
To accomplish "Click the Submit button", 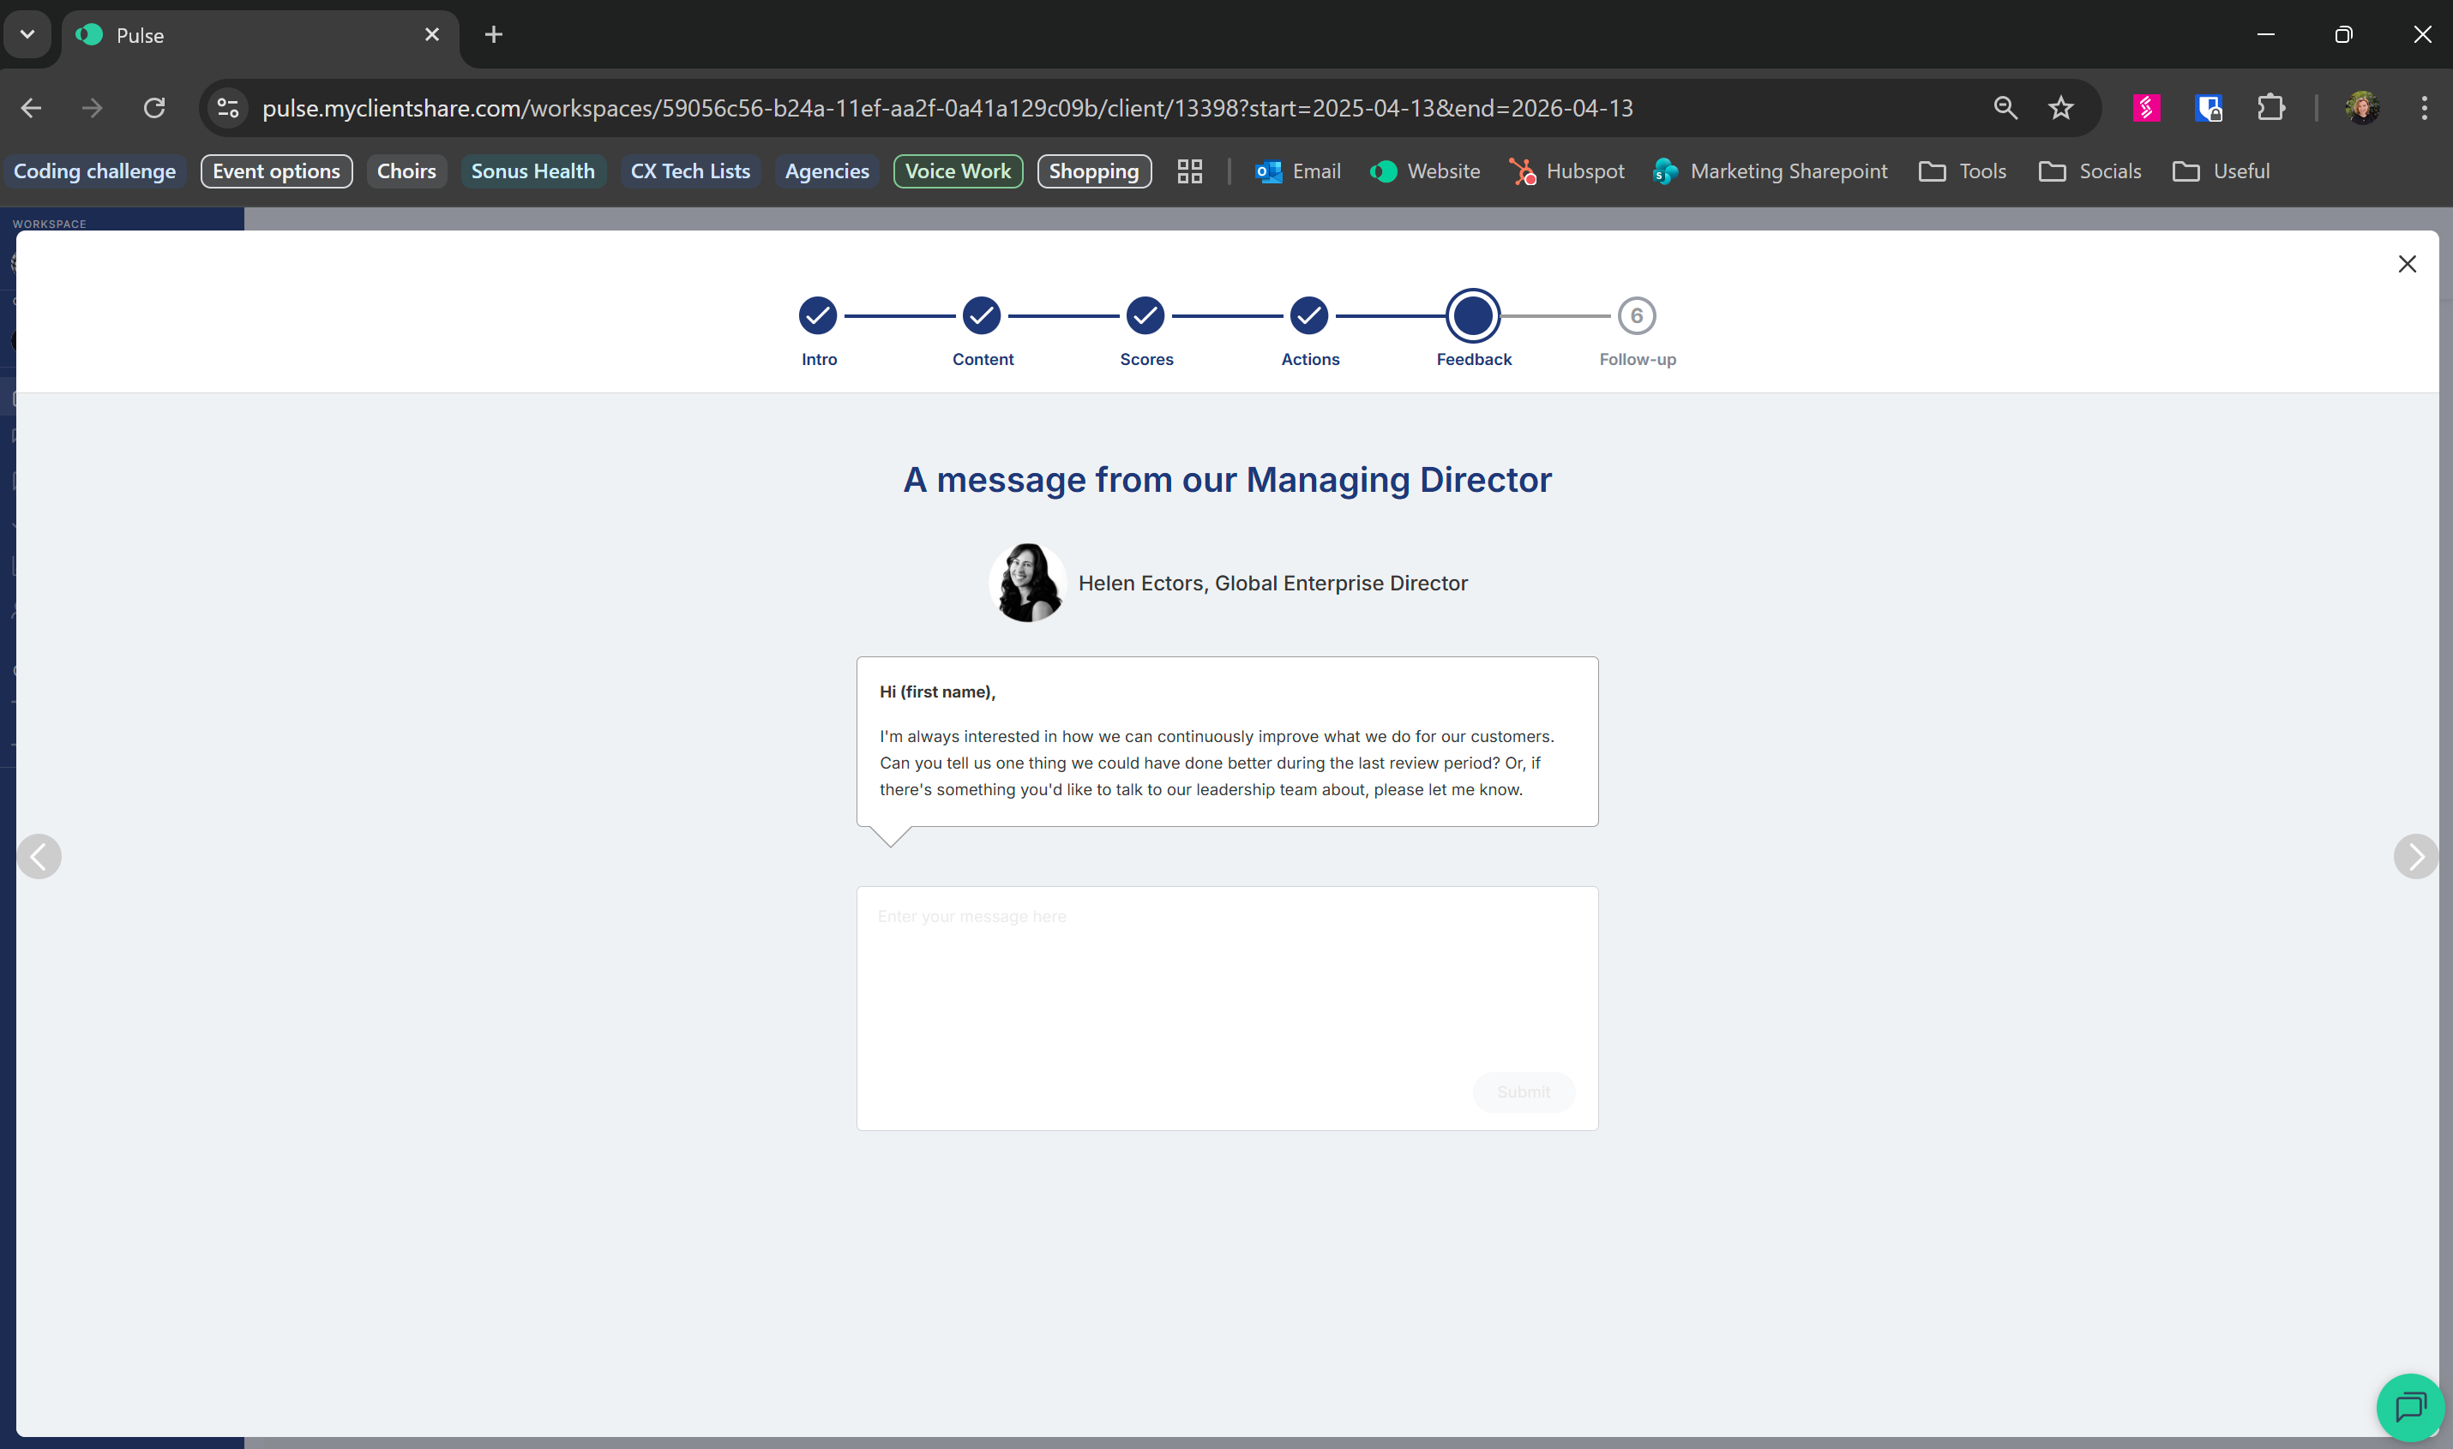I will (x=1522, y=1092).
